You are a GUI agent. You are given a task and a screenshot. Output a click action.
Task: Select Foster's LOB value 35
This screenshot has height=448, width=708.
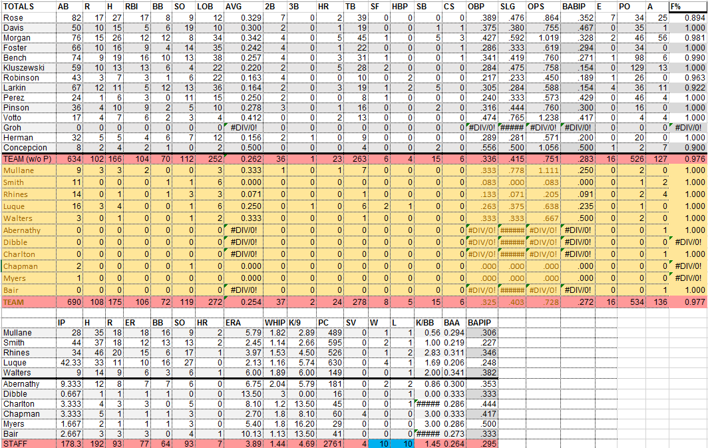click(x=210, y=47)
